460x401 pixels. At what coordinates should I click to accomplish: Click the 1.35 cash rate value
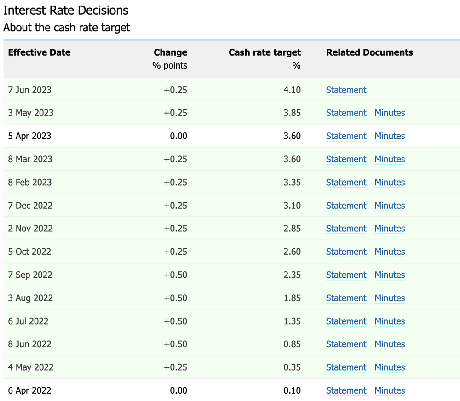coord(292,321)
